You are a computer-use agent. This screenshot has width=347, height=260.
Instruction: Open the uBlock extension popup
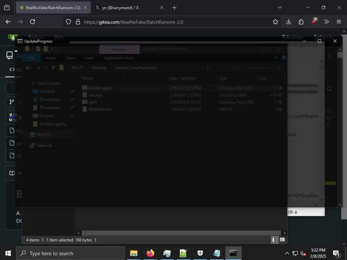314,21
